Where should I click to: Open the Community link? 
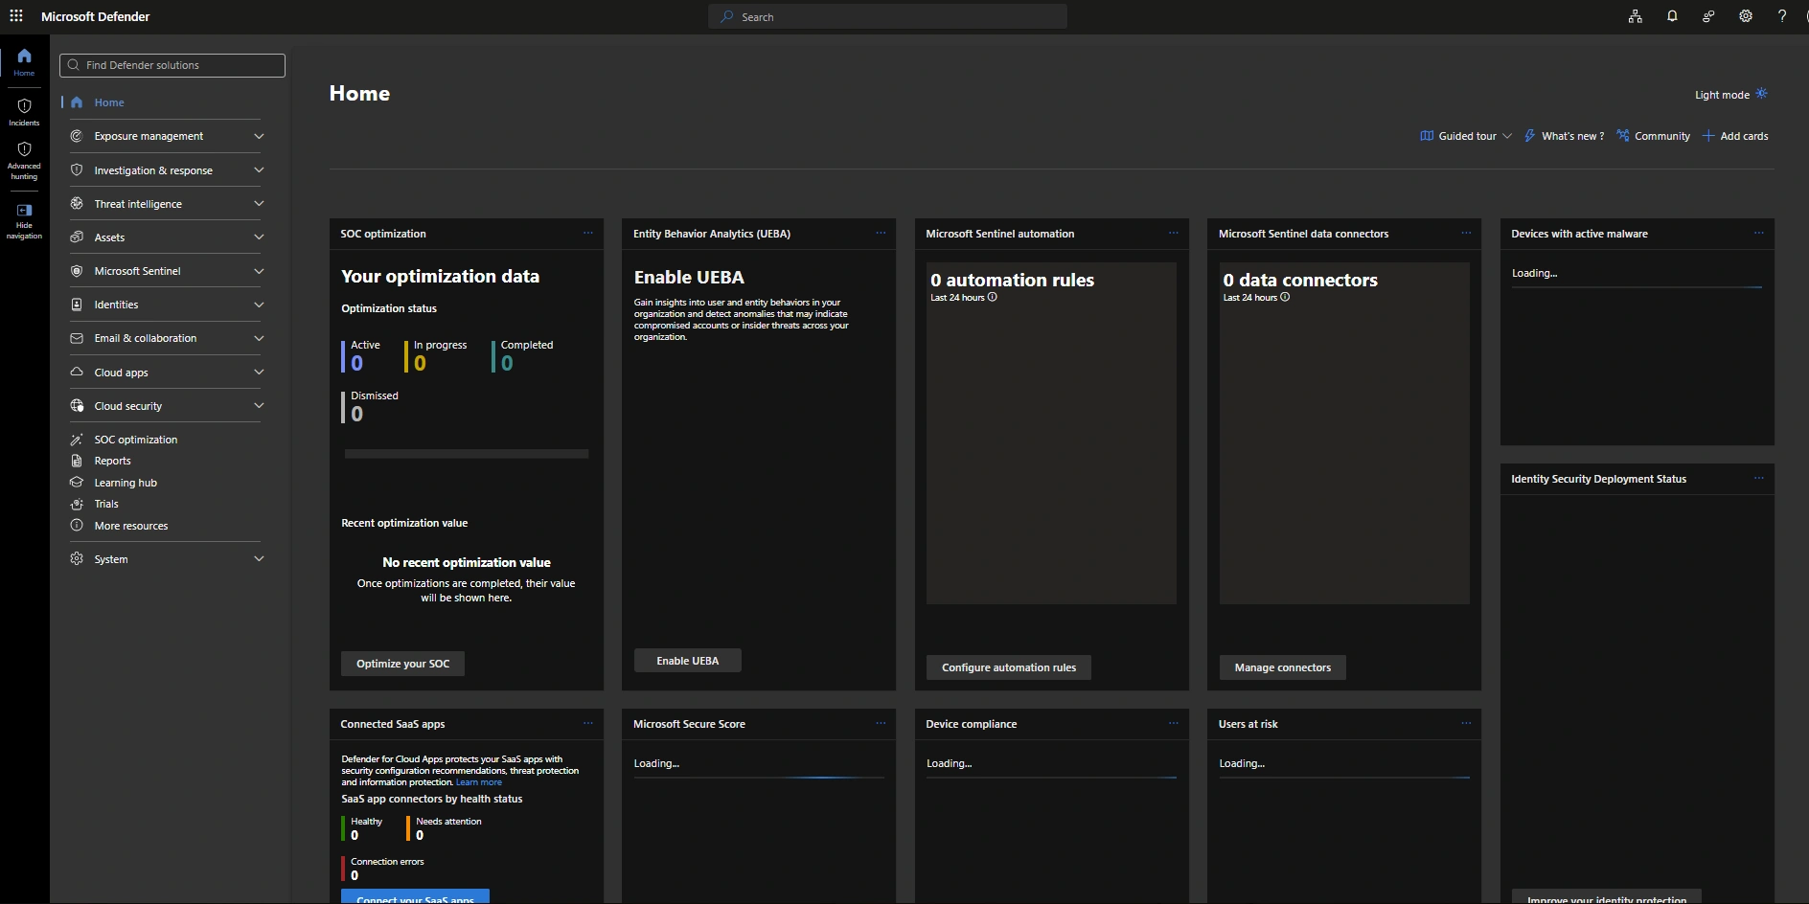(1653, 136)
